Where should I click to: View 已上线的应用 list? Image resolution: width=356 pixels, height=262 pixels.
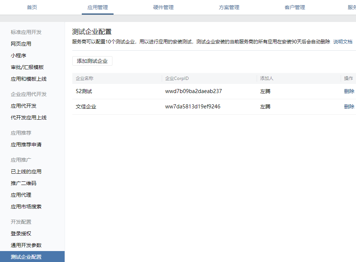(26, 172)
